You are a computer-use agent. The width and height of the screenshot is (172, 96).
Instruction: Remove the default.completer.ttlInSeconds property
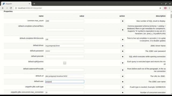[x=123, y=39]
